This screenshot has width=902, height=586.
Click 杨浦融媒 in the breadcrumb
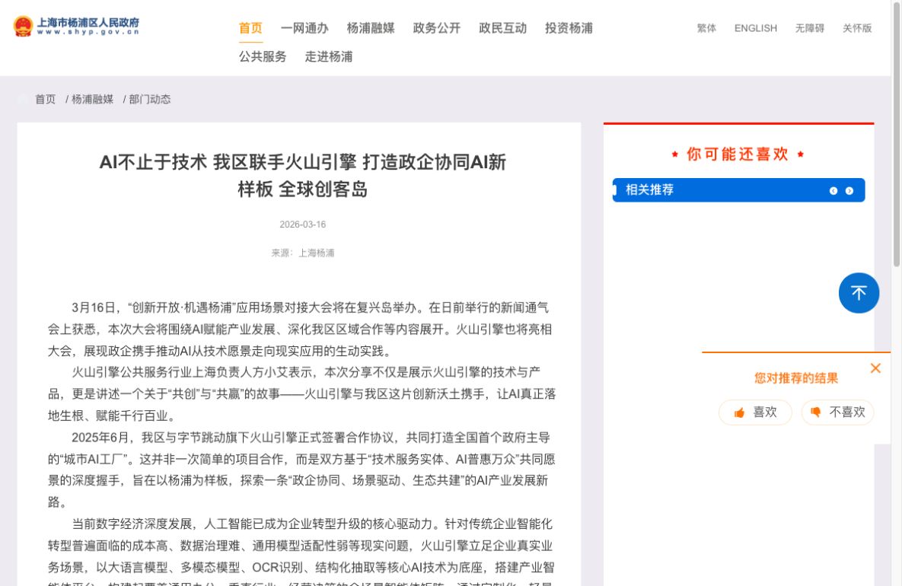click(93, 99)
